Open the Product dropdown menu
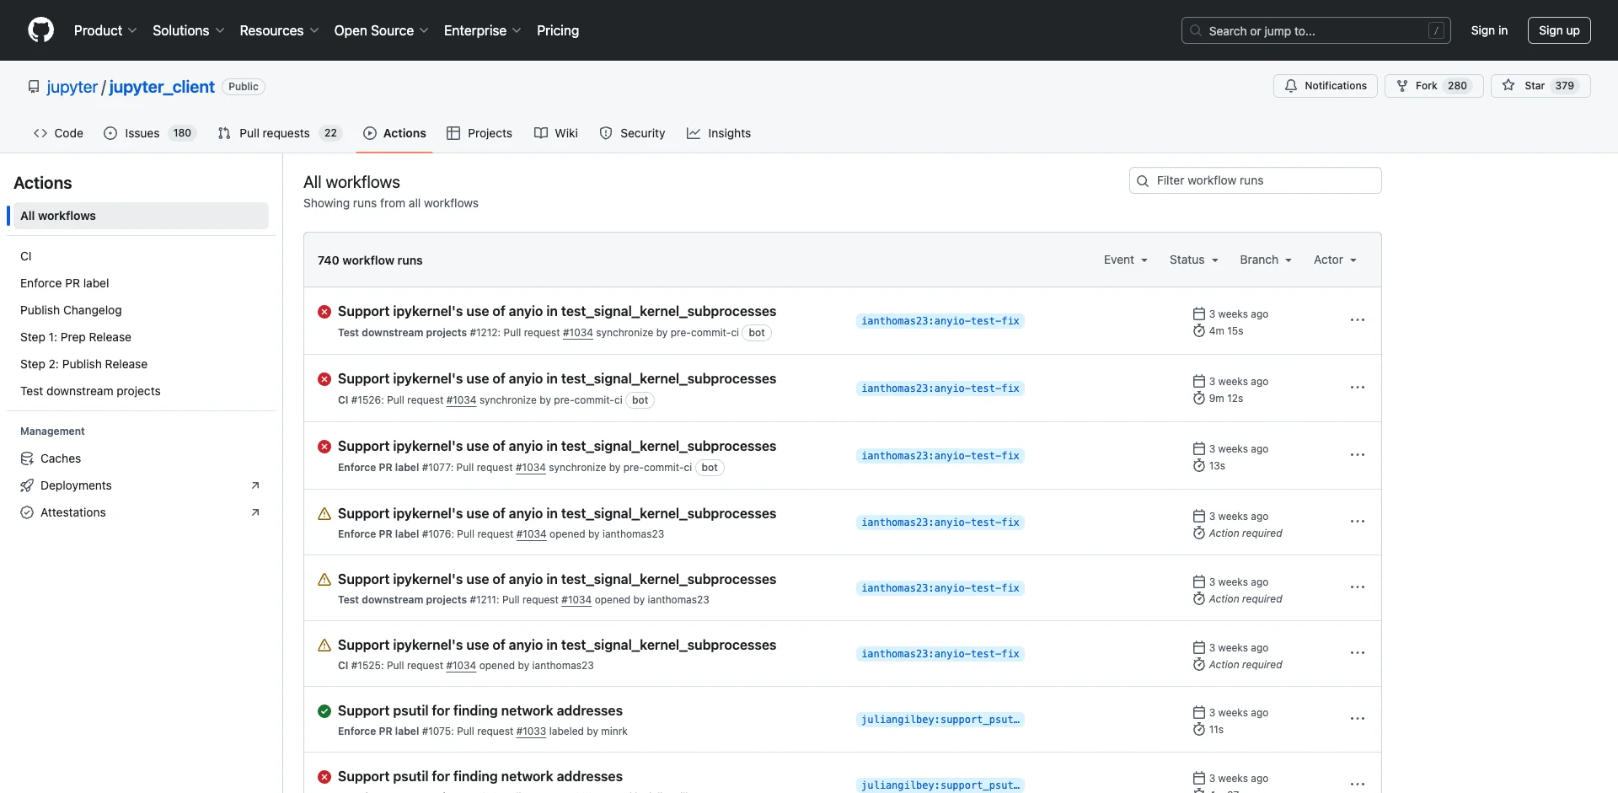 pyautogui.click(x=105, y=30)
